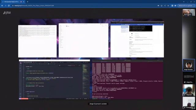Open Chrome three-dot menu
The width and height of the screenshot is (196, 110).
tap(194, 5)
